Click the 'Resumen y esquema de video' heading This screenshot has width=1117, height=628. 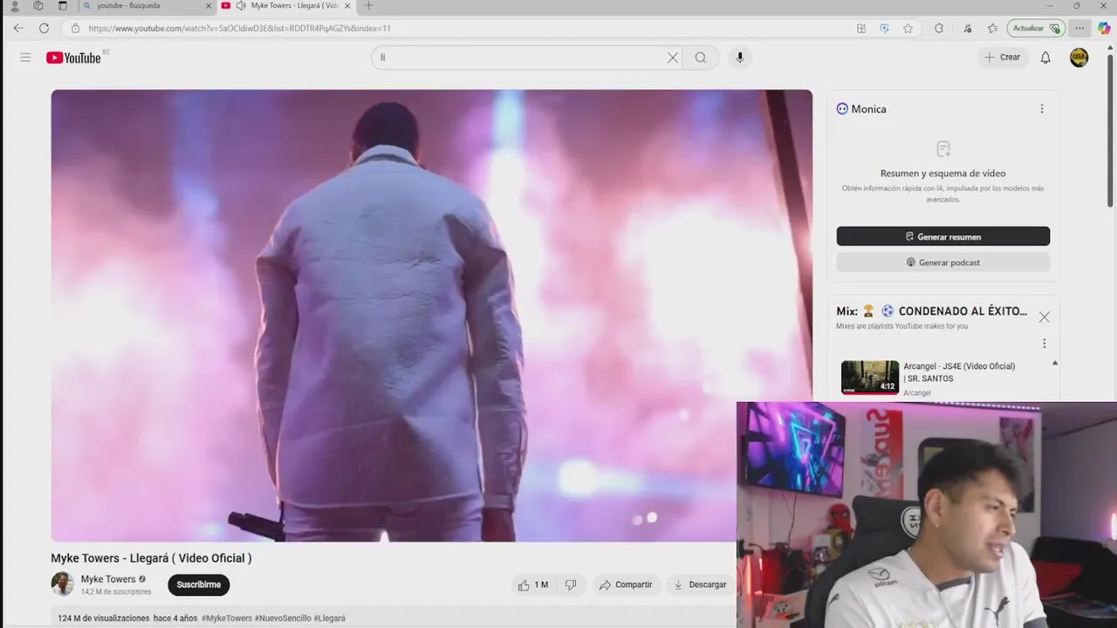click(x=943, y=174)
